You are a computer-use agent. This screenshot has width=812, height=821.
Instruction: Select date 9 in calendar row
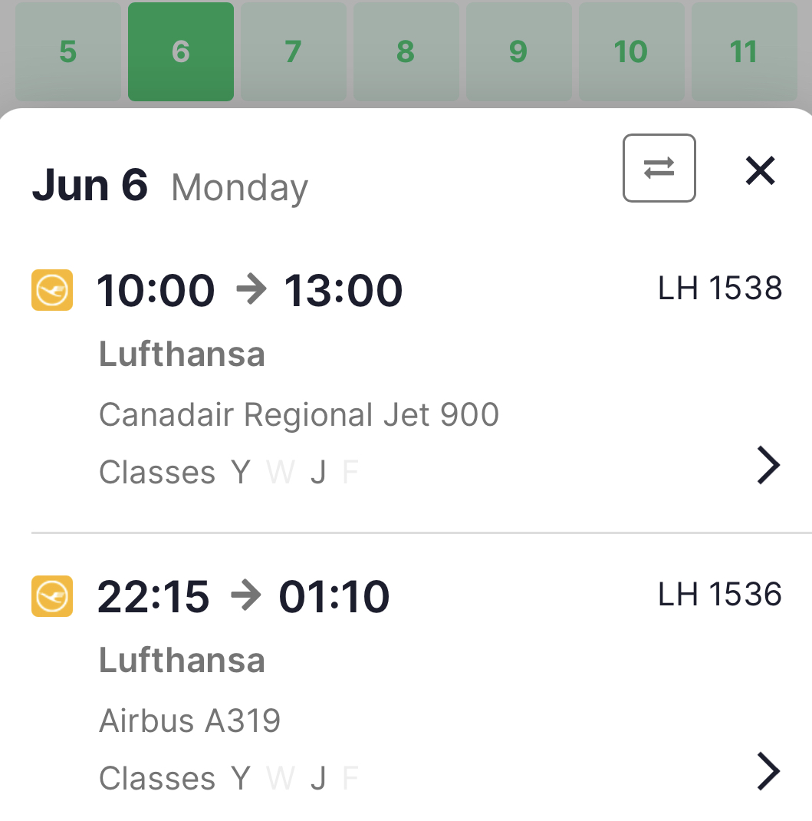click(x=518, y=52)
